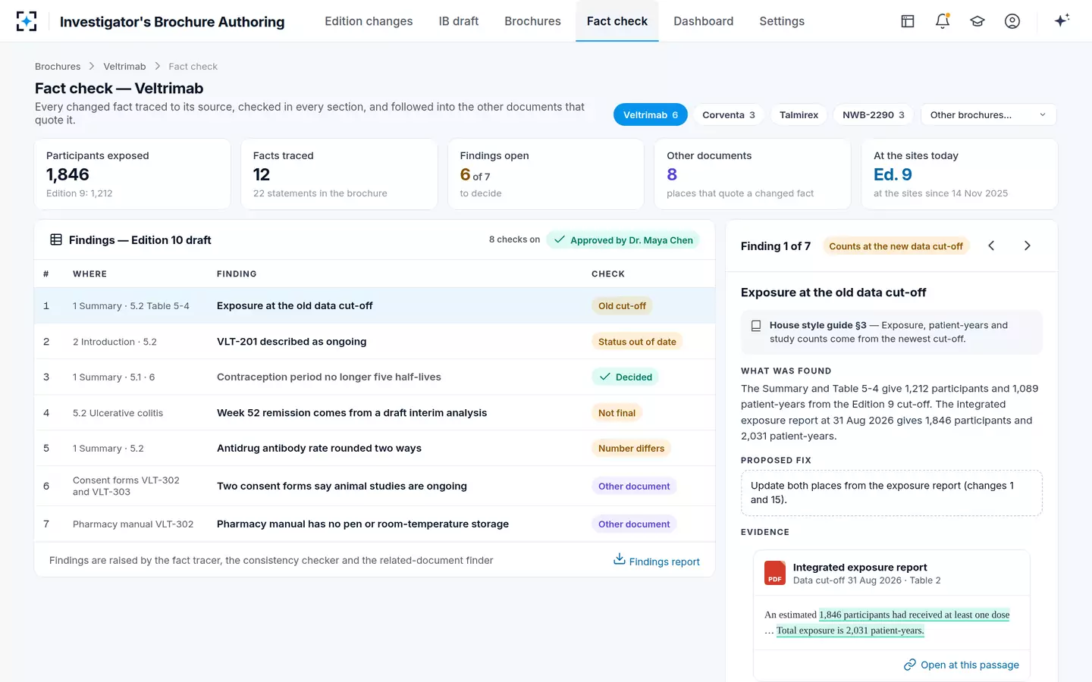Screen dimensions: 1092x682
Task: Select the NWB-2290 brochure chip
Action: click(x=874, y=114)
